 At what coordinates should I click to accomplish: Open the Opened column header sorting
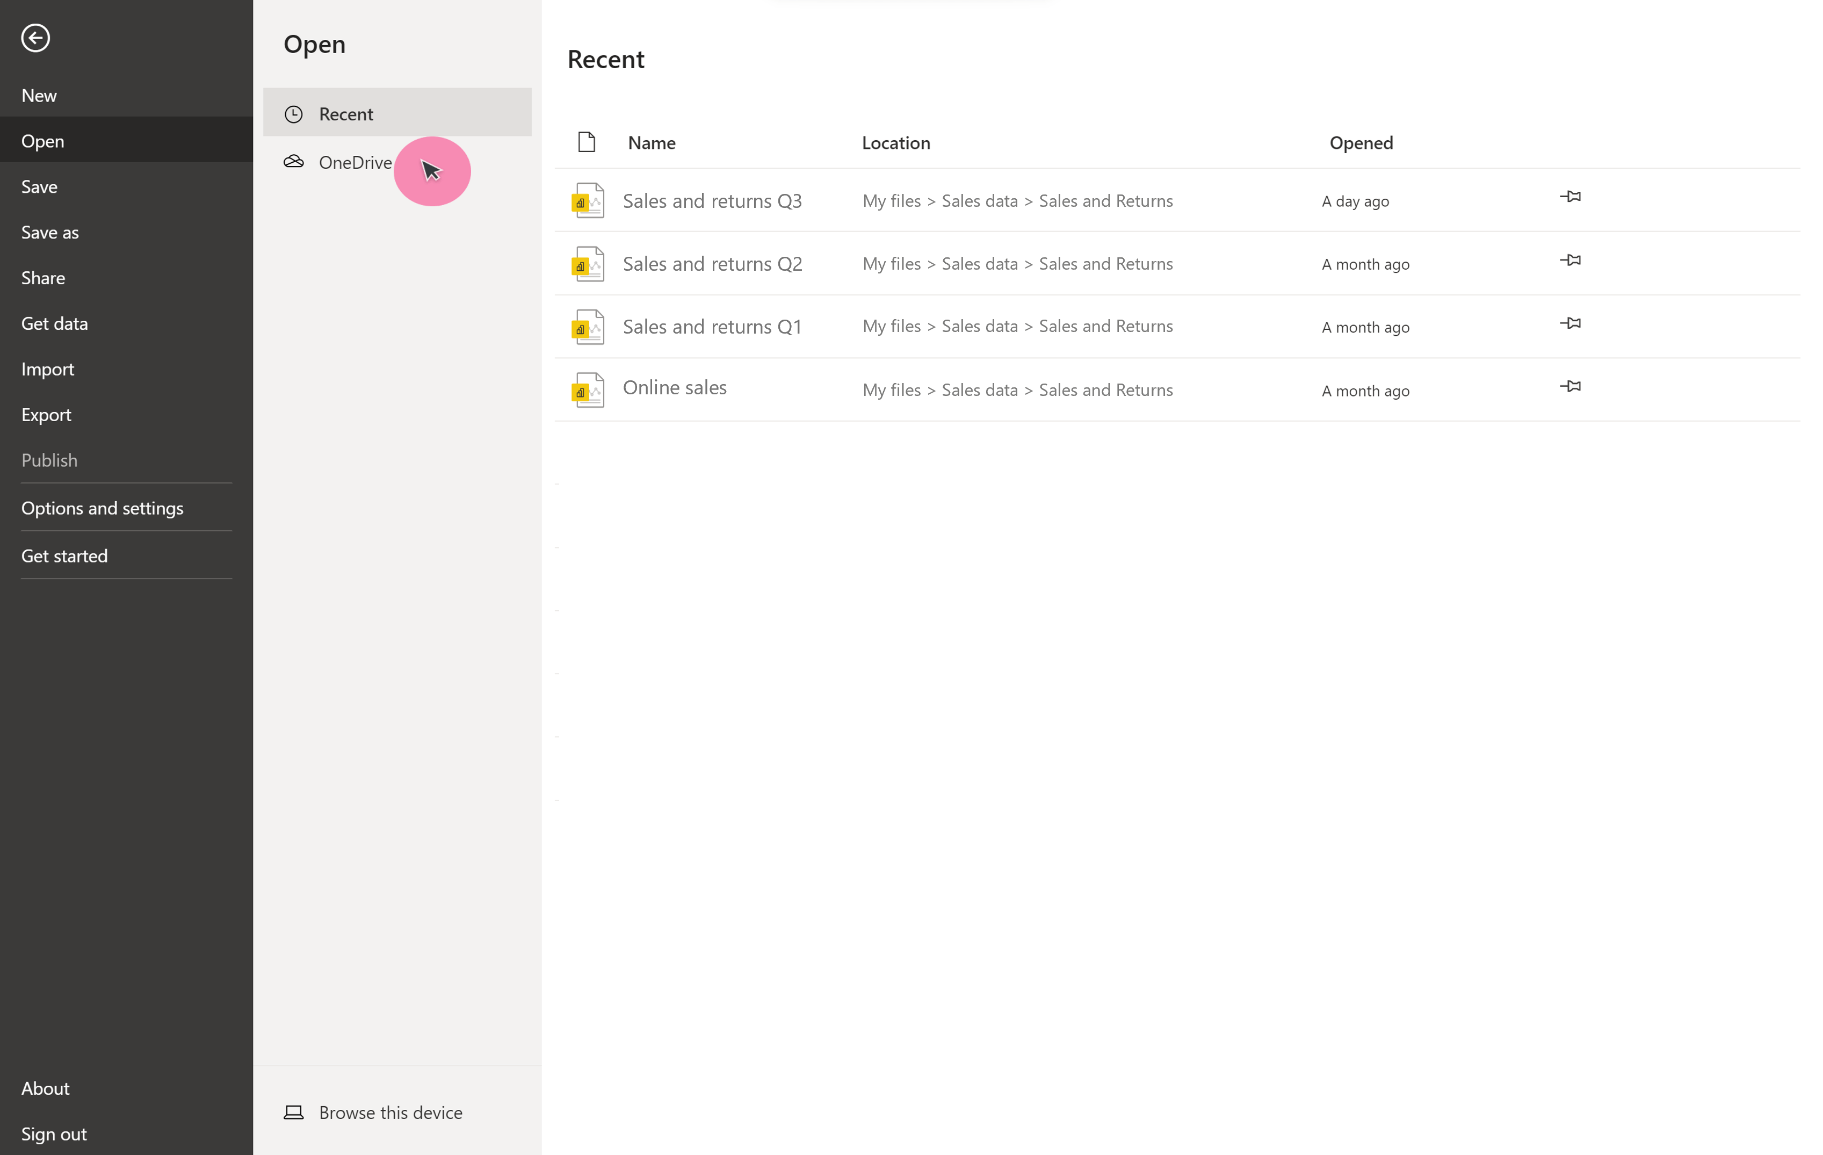click(1361, 142)
